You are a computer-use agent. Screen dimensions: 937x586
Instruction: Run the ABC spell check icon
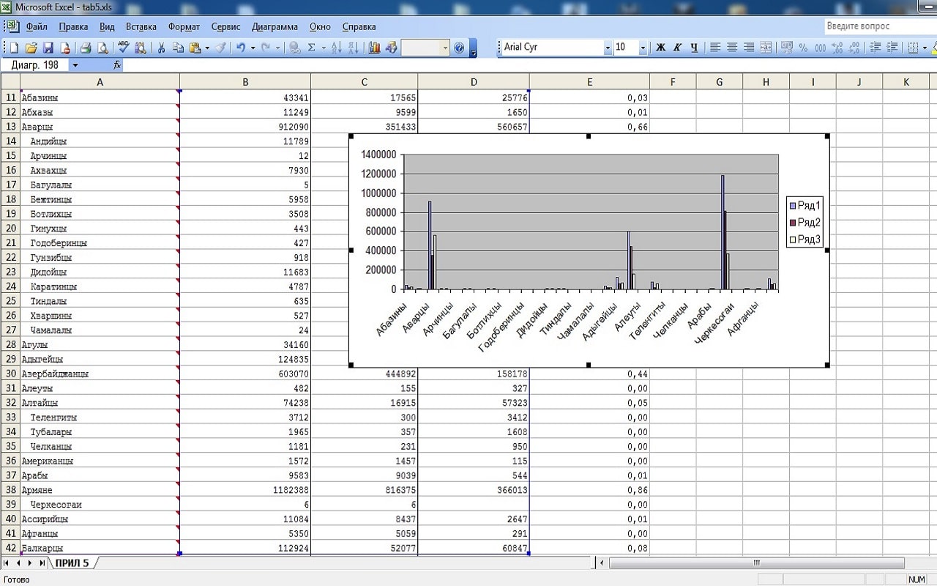click(123, 48)
